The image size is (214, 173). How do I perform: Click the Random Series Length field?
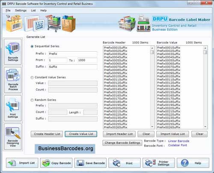click(90, 112)
